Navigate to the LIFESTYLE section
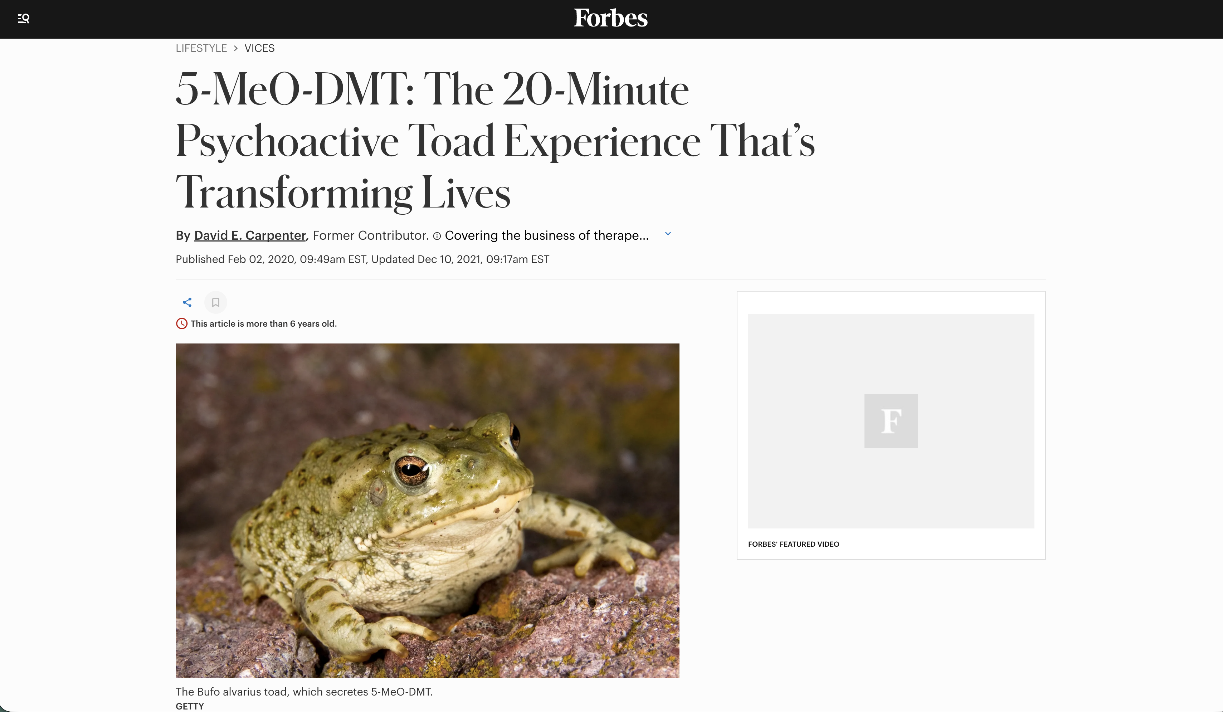 201,48
